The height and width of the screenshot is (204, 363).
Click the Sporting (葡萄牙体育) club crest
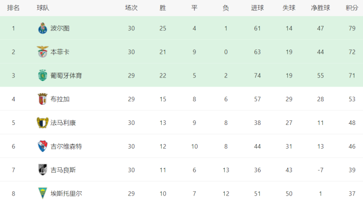point(42,76)
